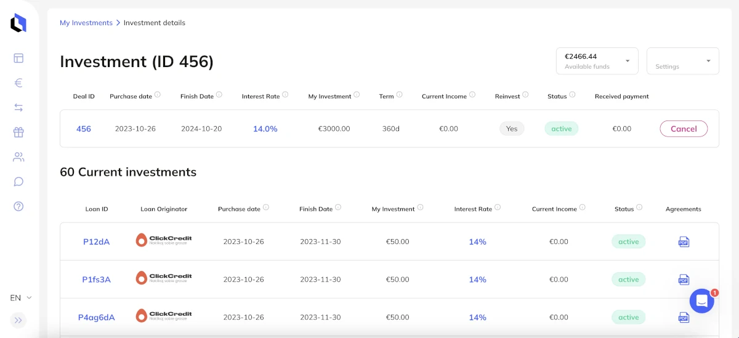
Task: Cancel investment 456
Action: pos(684,128)
